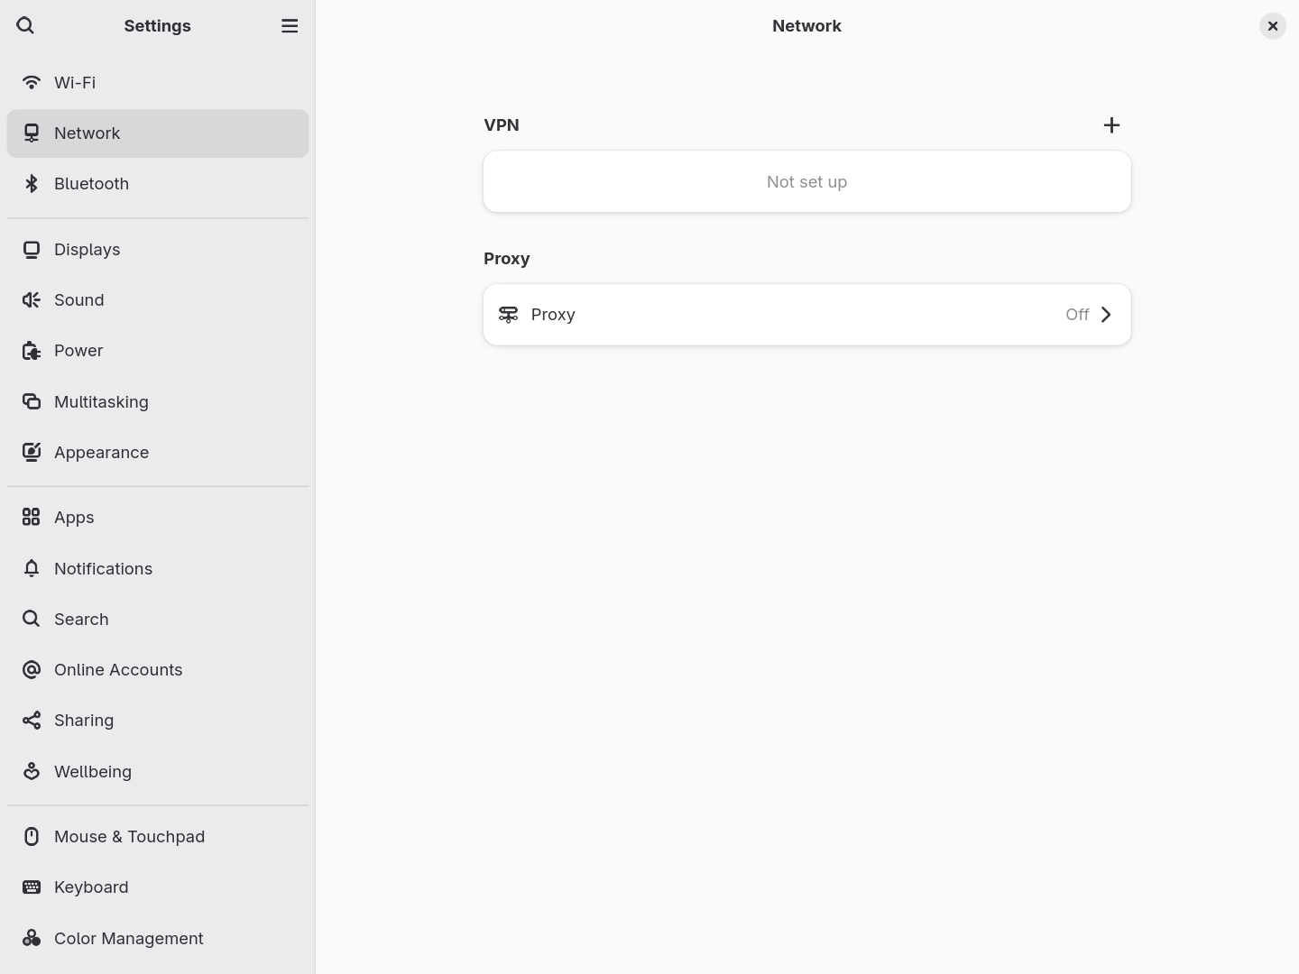Open the Apps settings page
The image size is (1299, 974).
(74, 517)
